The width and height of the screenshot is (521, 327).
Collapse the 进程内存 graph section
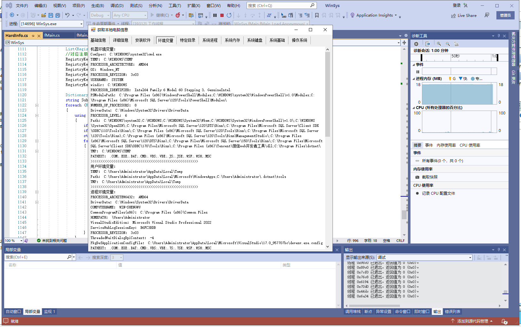[414, 79]
